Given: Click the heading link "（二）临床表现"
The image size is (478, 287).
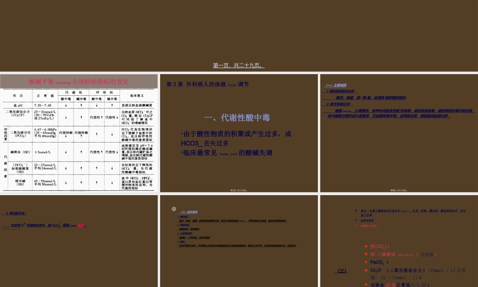Looking at the screenshot, I should [x=189, y=211].
